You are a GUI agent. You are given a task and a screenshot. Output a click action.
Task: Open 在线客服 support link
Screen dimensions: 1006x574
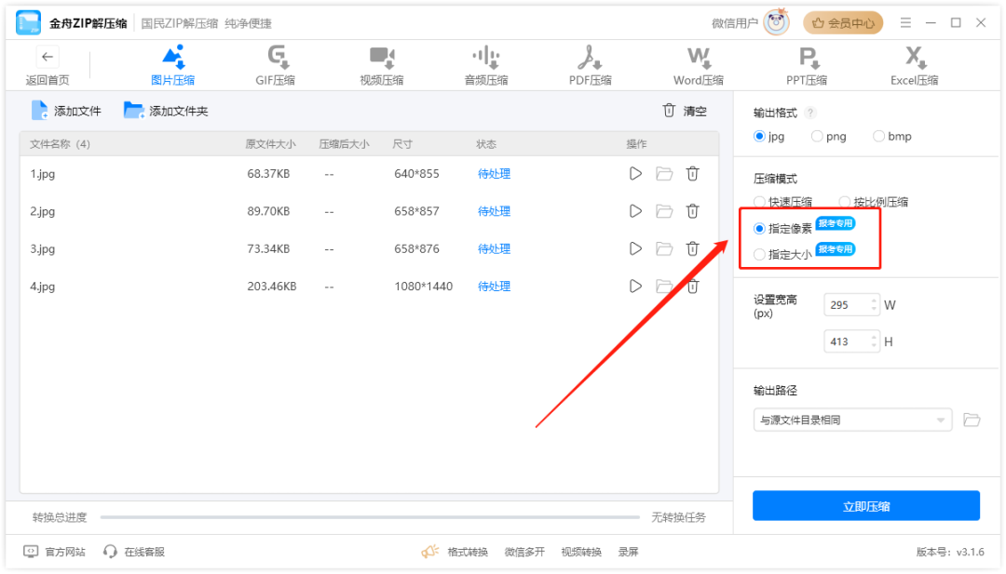[x=134, y=552]
